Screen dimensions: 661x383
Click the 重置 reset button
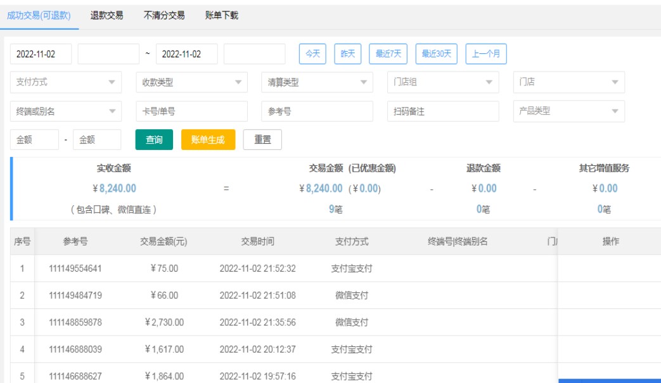click(x=262, y=140)
